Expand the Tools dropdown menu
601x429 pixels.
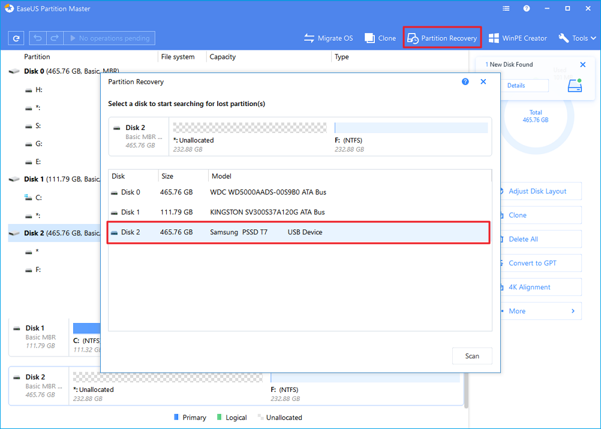click(x=577, y=38)
